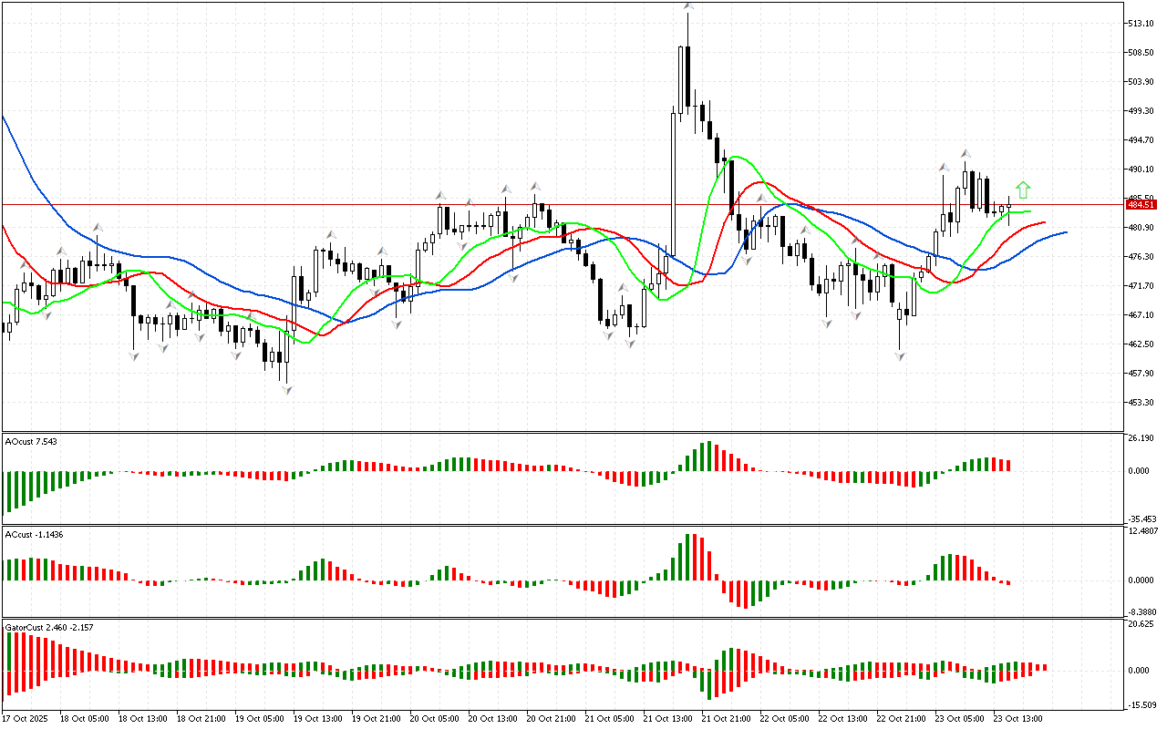Viewport: 1167px width, 729px height.
Task: Click the -8.3880 AC scale value
Action: coord(1141,612)
